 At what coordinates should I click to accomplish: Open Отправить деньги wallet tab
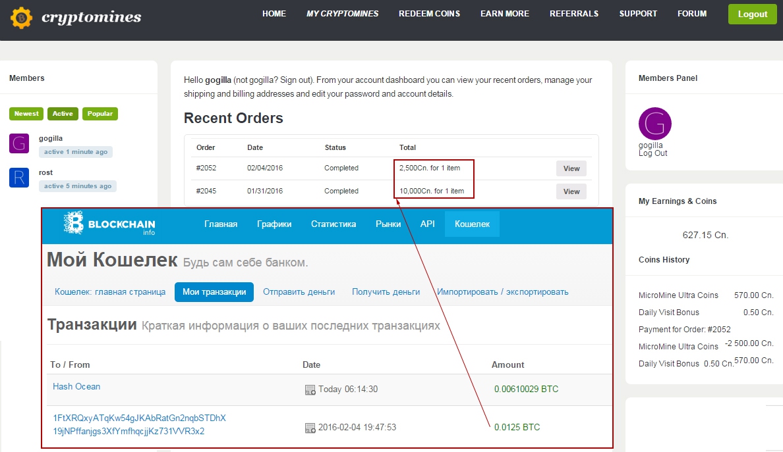[x=299, y=292]
